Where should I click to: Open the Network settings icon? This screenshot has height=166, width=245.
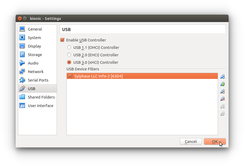(22, 72)
